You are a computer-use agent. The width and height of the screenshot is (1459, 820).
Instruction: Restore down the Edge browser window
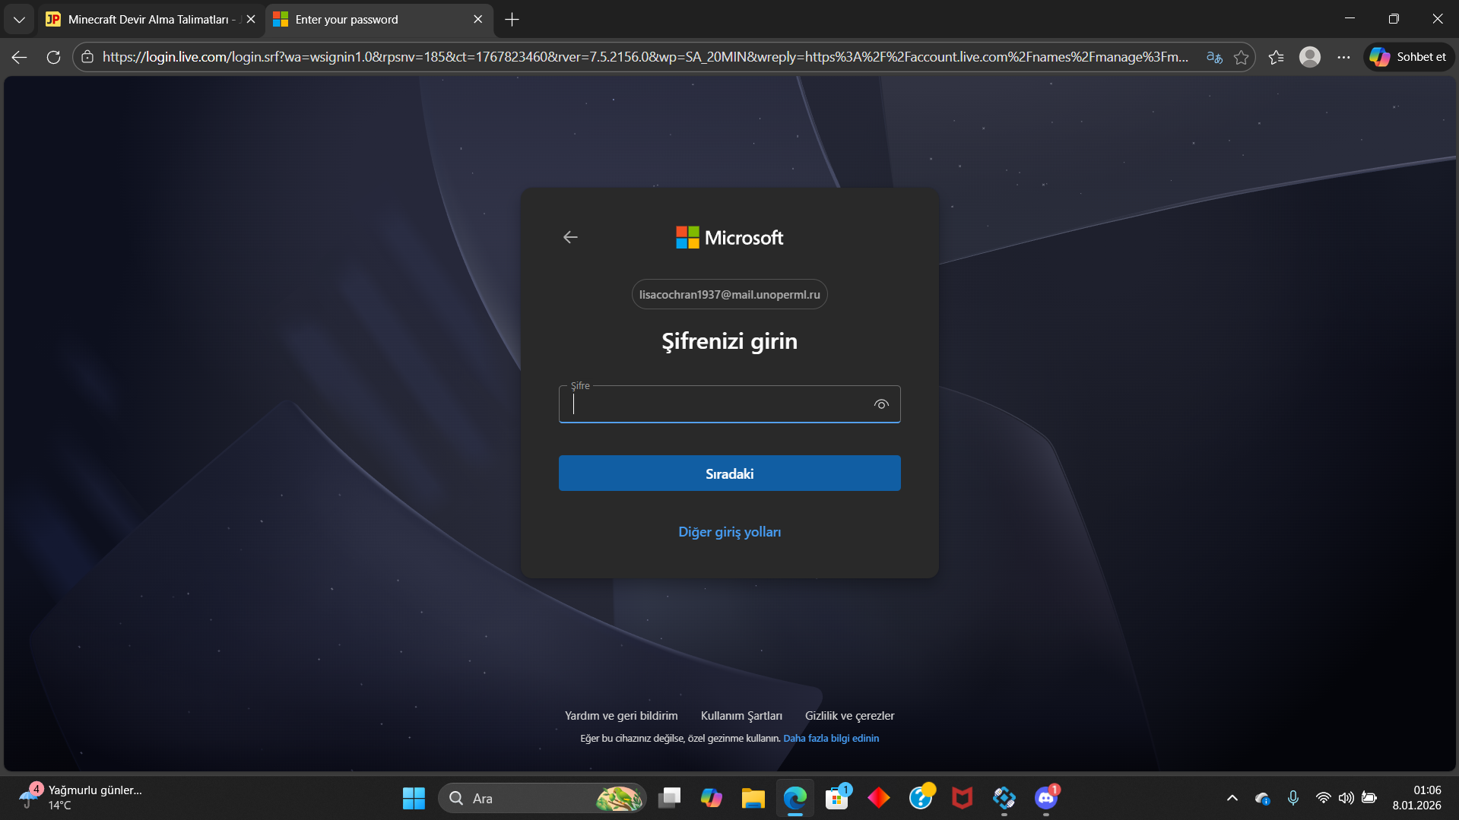click(x=1394, y=19)
